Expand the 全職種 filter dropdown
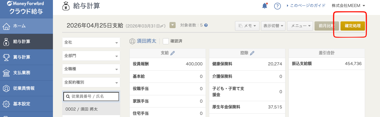380x117 pixels. pos(91,69)
